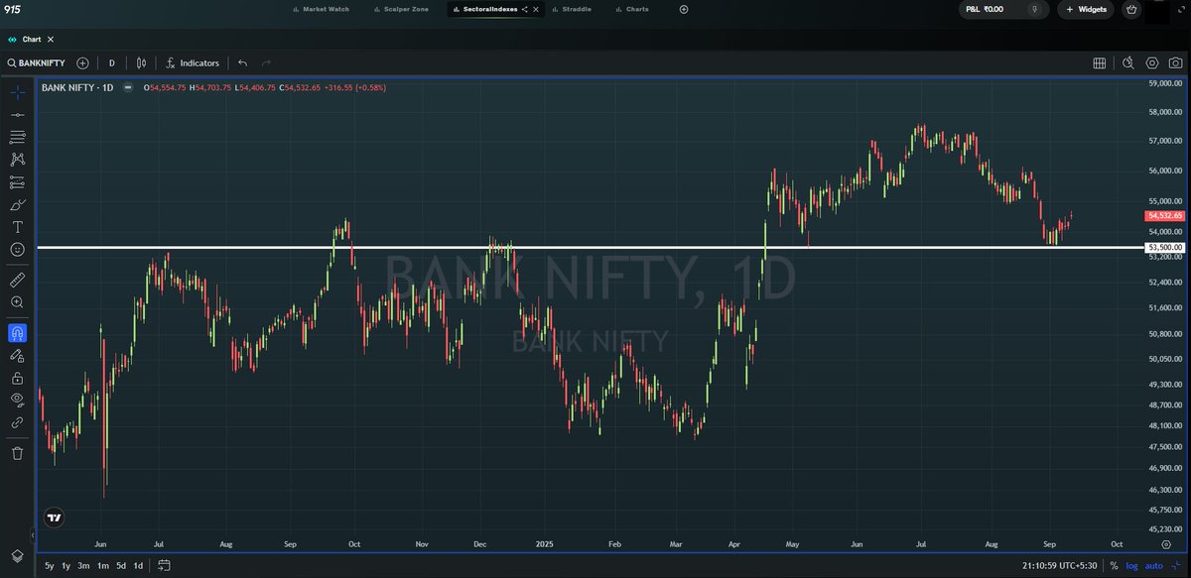The height and width of the screenshot is (578, 1191).
Task: Select the brush drawing tool
Action: (18, 204)
